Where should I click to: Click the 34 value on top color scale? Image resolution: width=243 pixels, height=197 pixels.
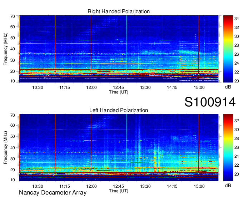237,19
